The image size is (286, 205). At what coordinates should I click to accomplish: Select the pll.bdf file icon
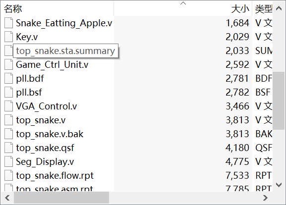pos(8,78)
